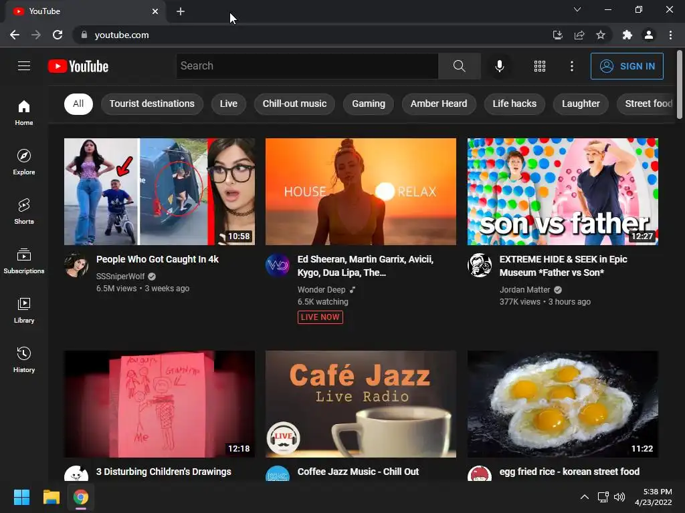Click the SSSniperWolf channel name
The image size is (685, 513).
(120, 276)
